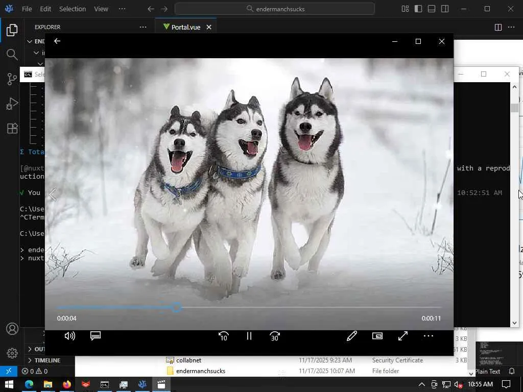Open the Selection menu
This screenshot has width=523, height=392.
(x=73, y=9)
